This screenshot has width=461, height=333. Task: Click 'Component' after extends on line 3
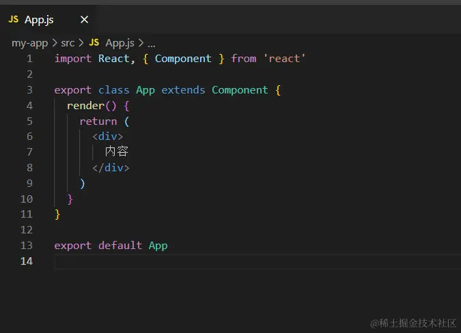240,90
